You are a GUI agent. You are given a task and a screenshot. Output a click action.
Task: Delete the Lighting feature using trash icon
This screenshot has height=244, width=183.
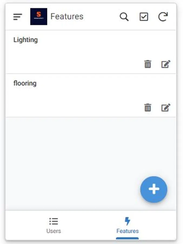coord(148,64)
